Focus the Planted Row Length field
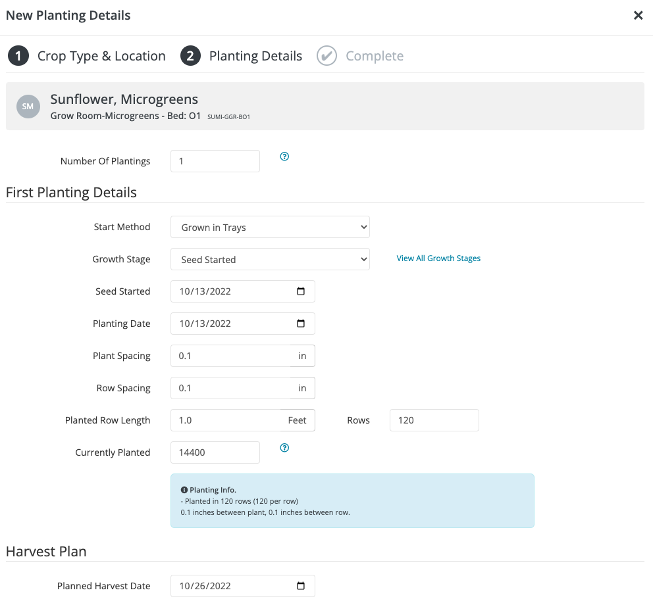The width and height of the screenshot is (653, 607). [x=225, y=420]
